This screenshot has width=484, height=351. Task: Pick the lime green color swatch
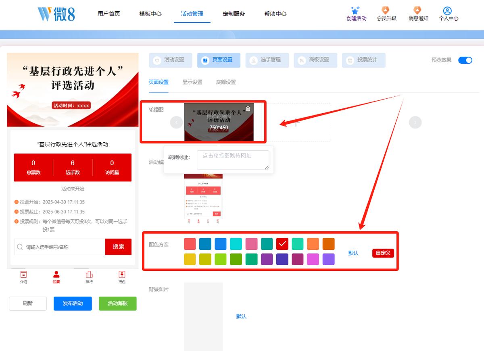[x=221, y=259]
